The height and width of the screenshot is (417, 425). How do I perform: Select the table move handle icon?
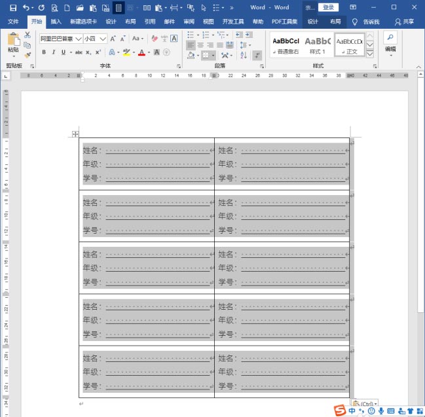click(x=75, y=134)
